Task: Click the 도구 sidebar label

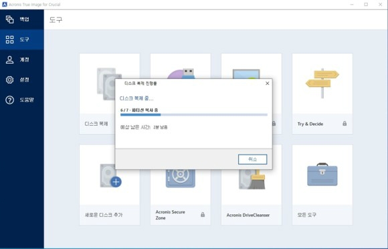Action: pyautogui.click(x=25, y=39)
